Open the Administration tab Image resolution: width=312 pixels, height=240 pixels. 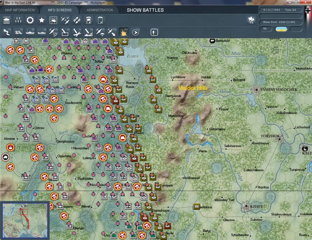pyautogui.click(x=100, y=10)
